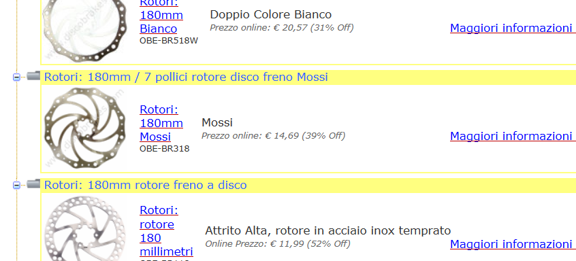Viewport: 576px width, 261px height.
Task: Open Maggiori informazioni for Doppio Colore Bianco
Action: [513, 28]
